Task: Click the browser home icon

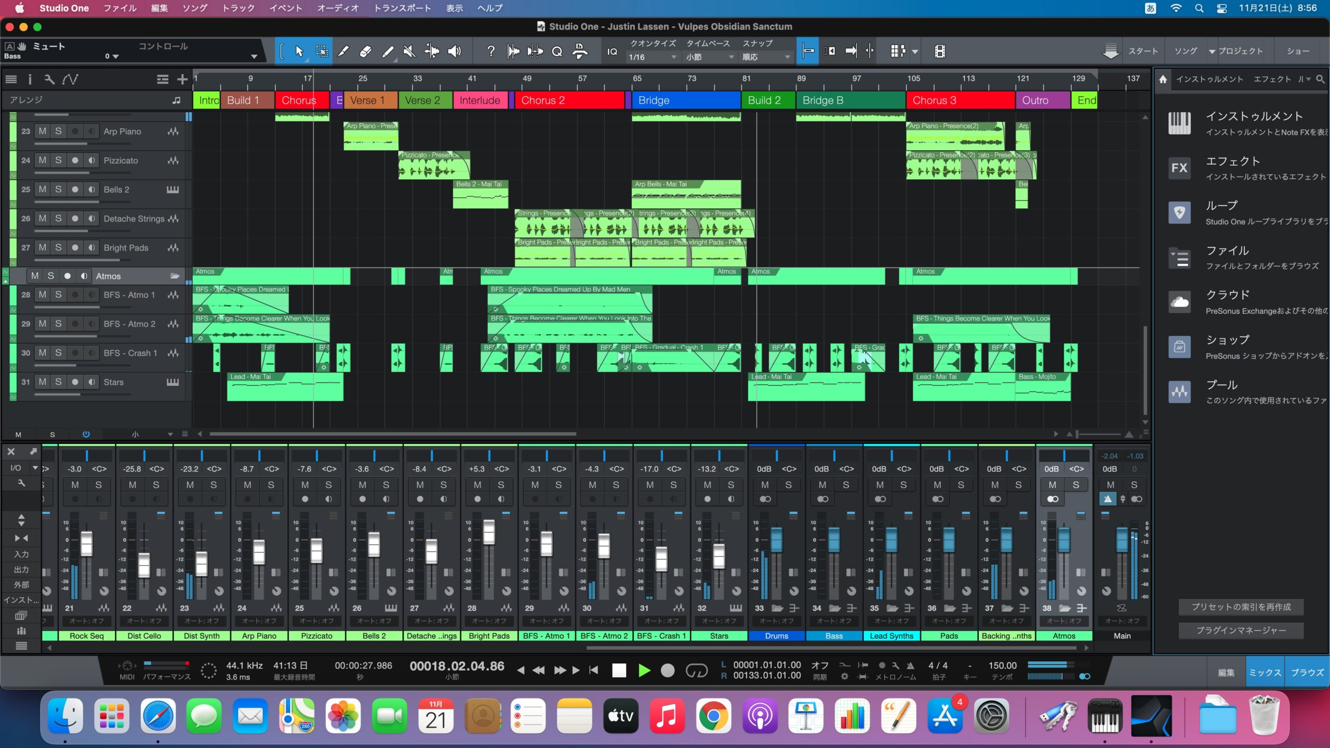Action: click(x=1163, y=79)
